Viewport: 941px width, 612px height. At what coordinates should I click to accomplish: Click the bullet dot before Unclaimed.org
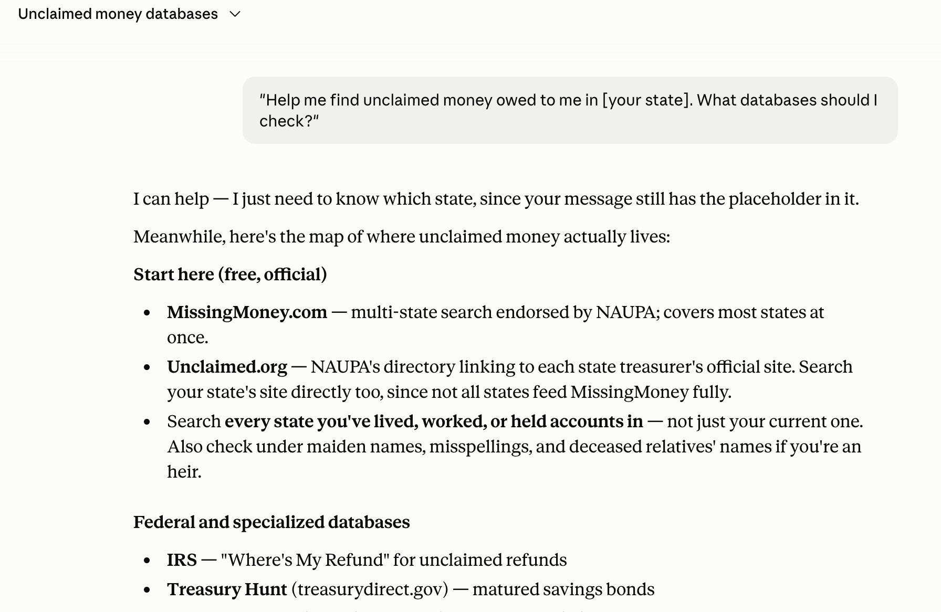coord(147,367)
